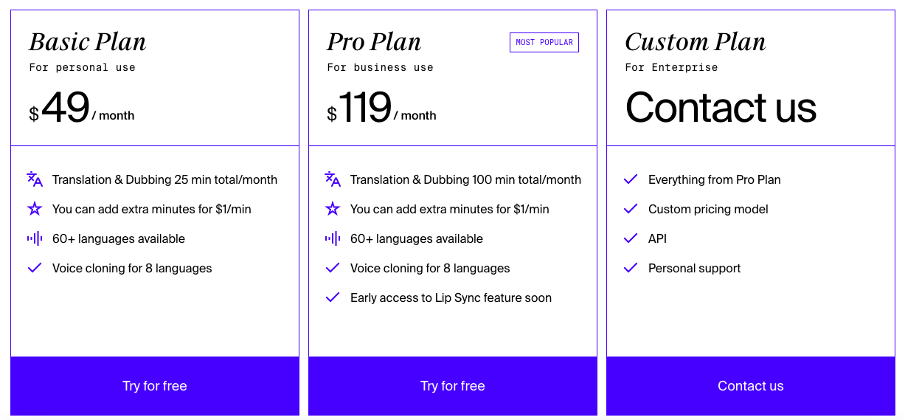Select the Pro Plan heading
The width and height of the screenshot is (905, 420).
(374, 42)
